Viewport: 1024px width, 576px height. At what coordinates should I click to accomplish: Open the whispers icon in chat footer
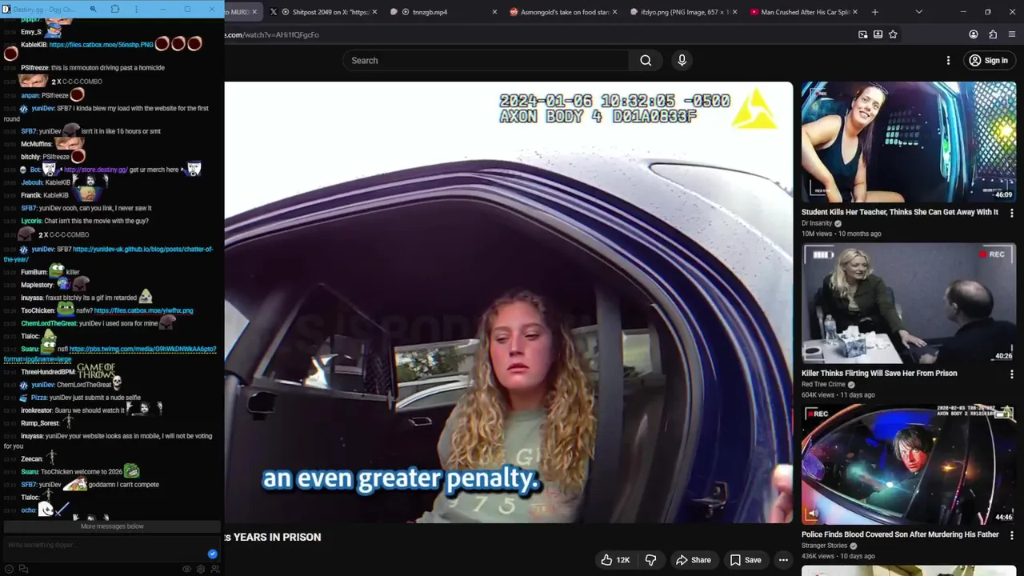23,569
